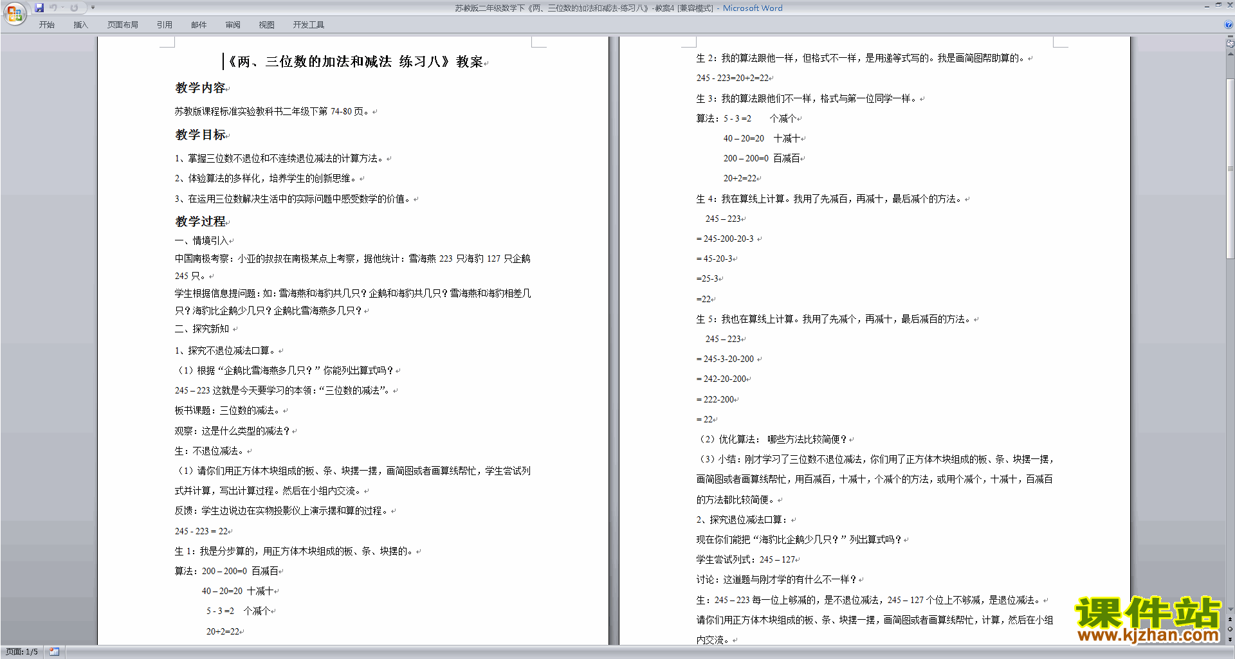Click the document title 教案 heading
The height and width of the screenshot is (659, 1235).
point(356,62)
